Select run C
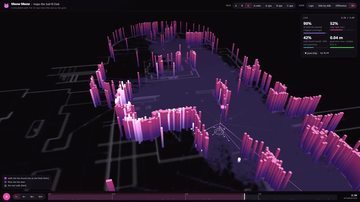Image resolution: width=360 pixels, height=202 pixels. 248,6
